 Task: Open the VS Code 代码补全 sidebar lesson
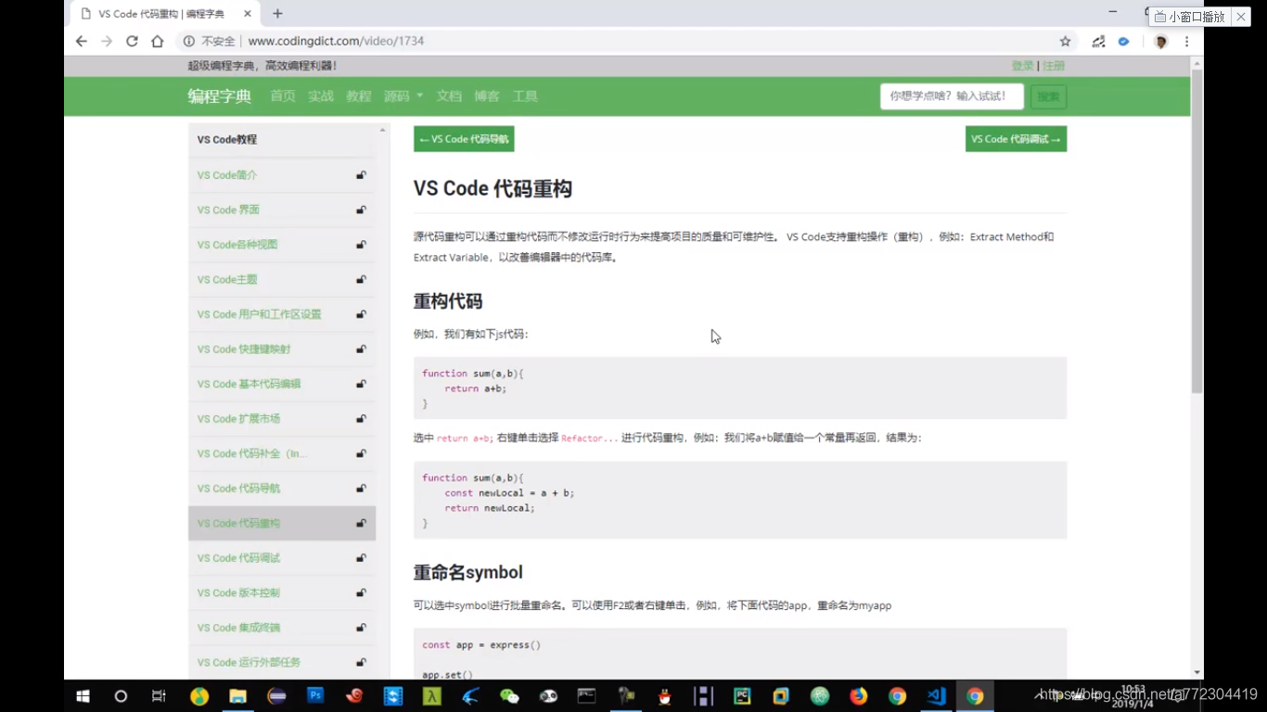tap(251, 454)
